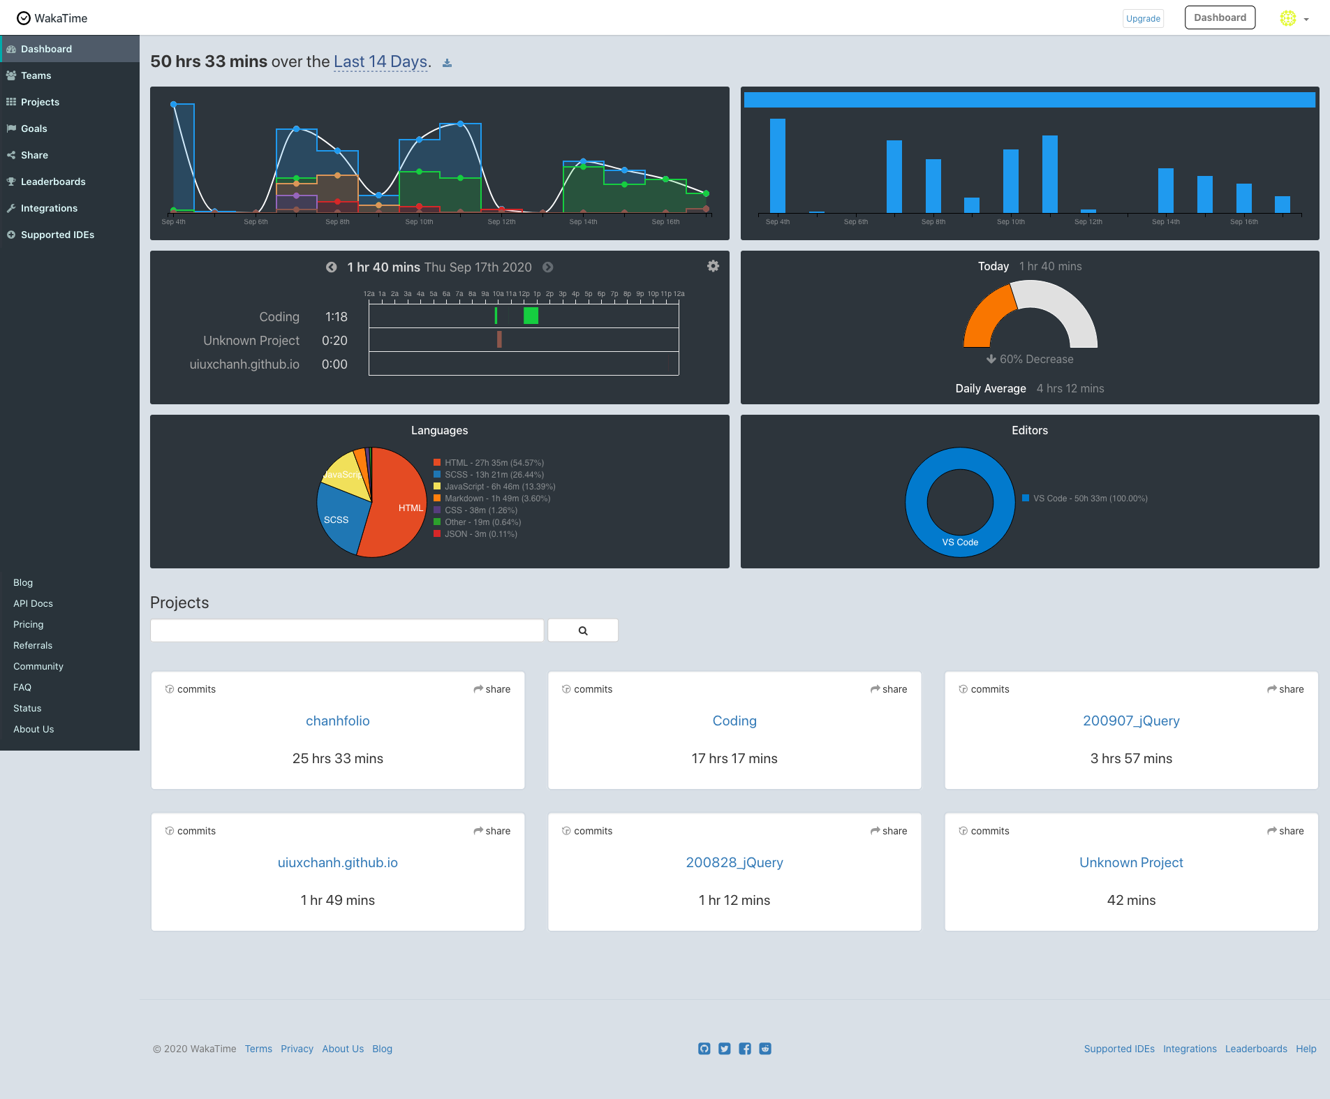Open the Blog link in sidebar
The width and height of the screenshot is (1330, 1099).
(x=23, y=582)
